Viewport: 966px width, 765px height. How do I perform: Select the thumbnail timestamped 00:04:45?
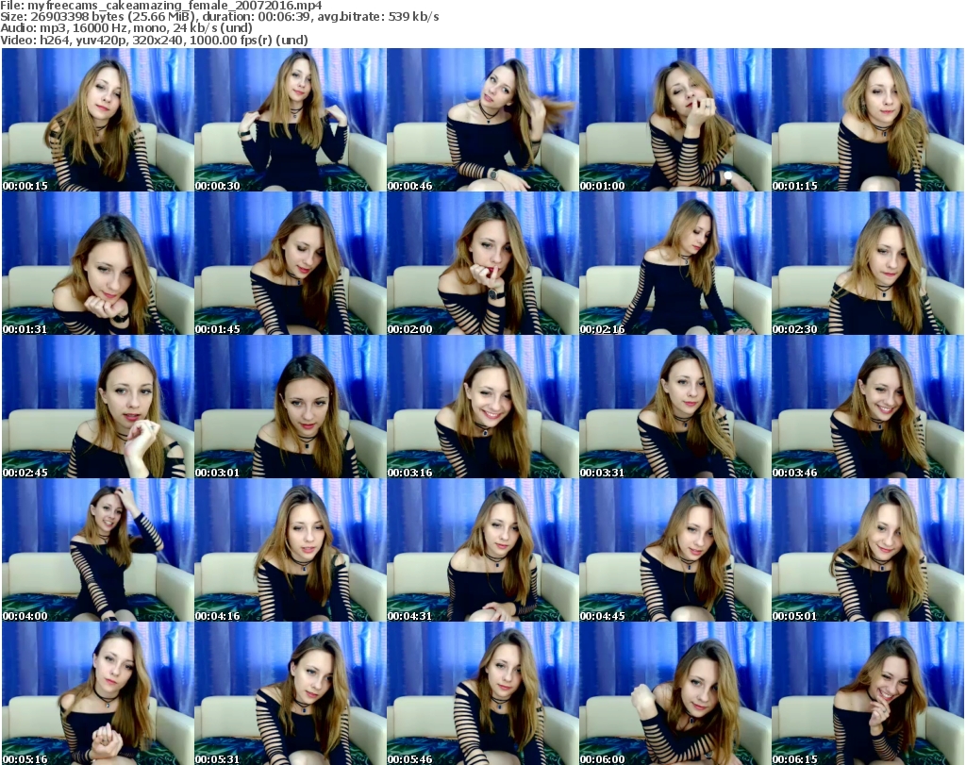coord(675,550)
